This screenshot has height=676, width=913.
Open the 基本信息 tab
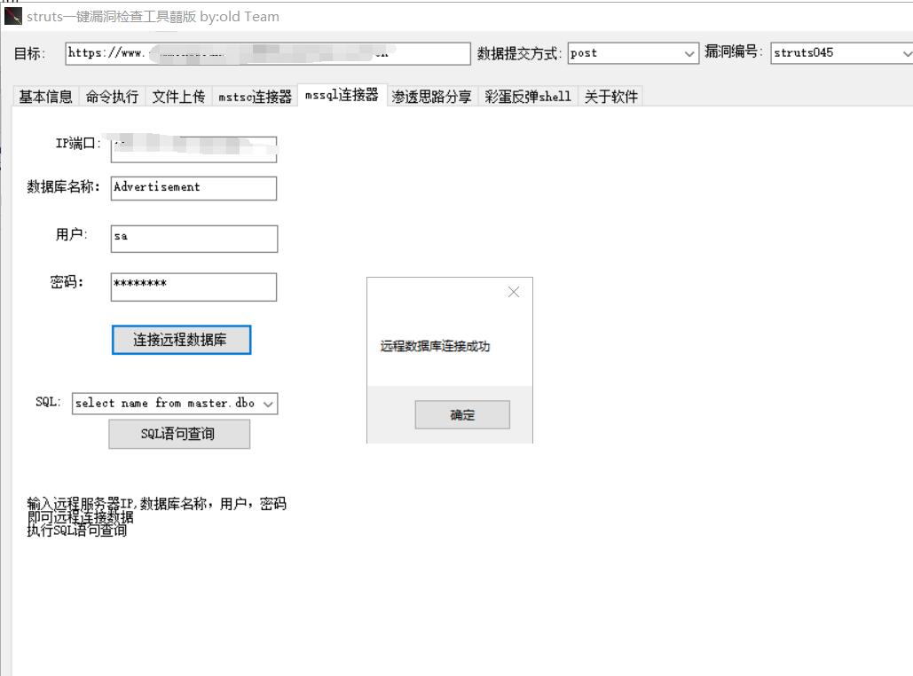tap(45, 96)
